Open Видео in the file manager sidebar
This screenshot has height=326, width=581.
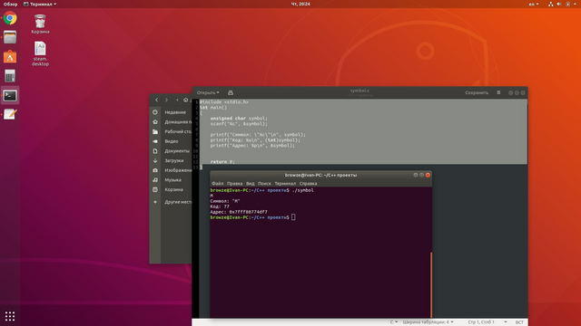click(171, 141)
